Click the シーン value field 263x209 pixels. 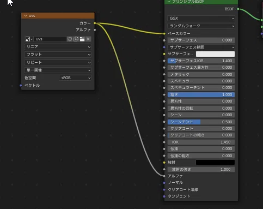(x=201, y=115)
